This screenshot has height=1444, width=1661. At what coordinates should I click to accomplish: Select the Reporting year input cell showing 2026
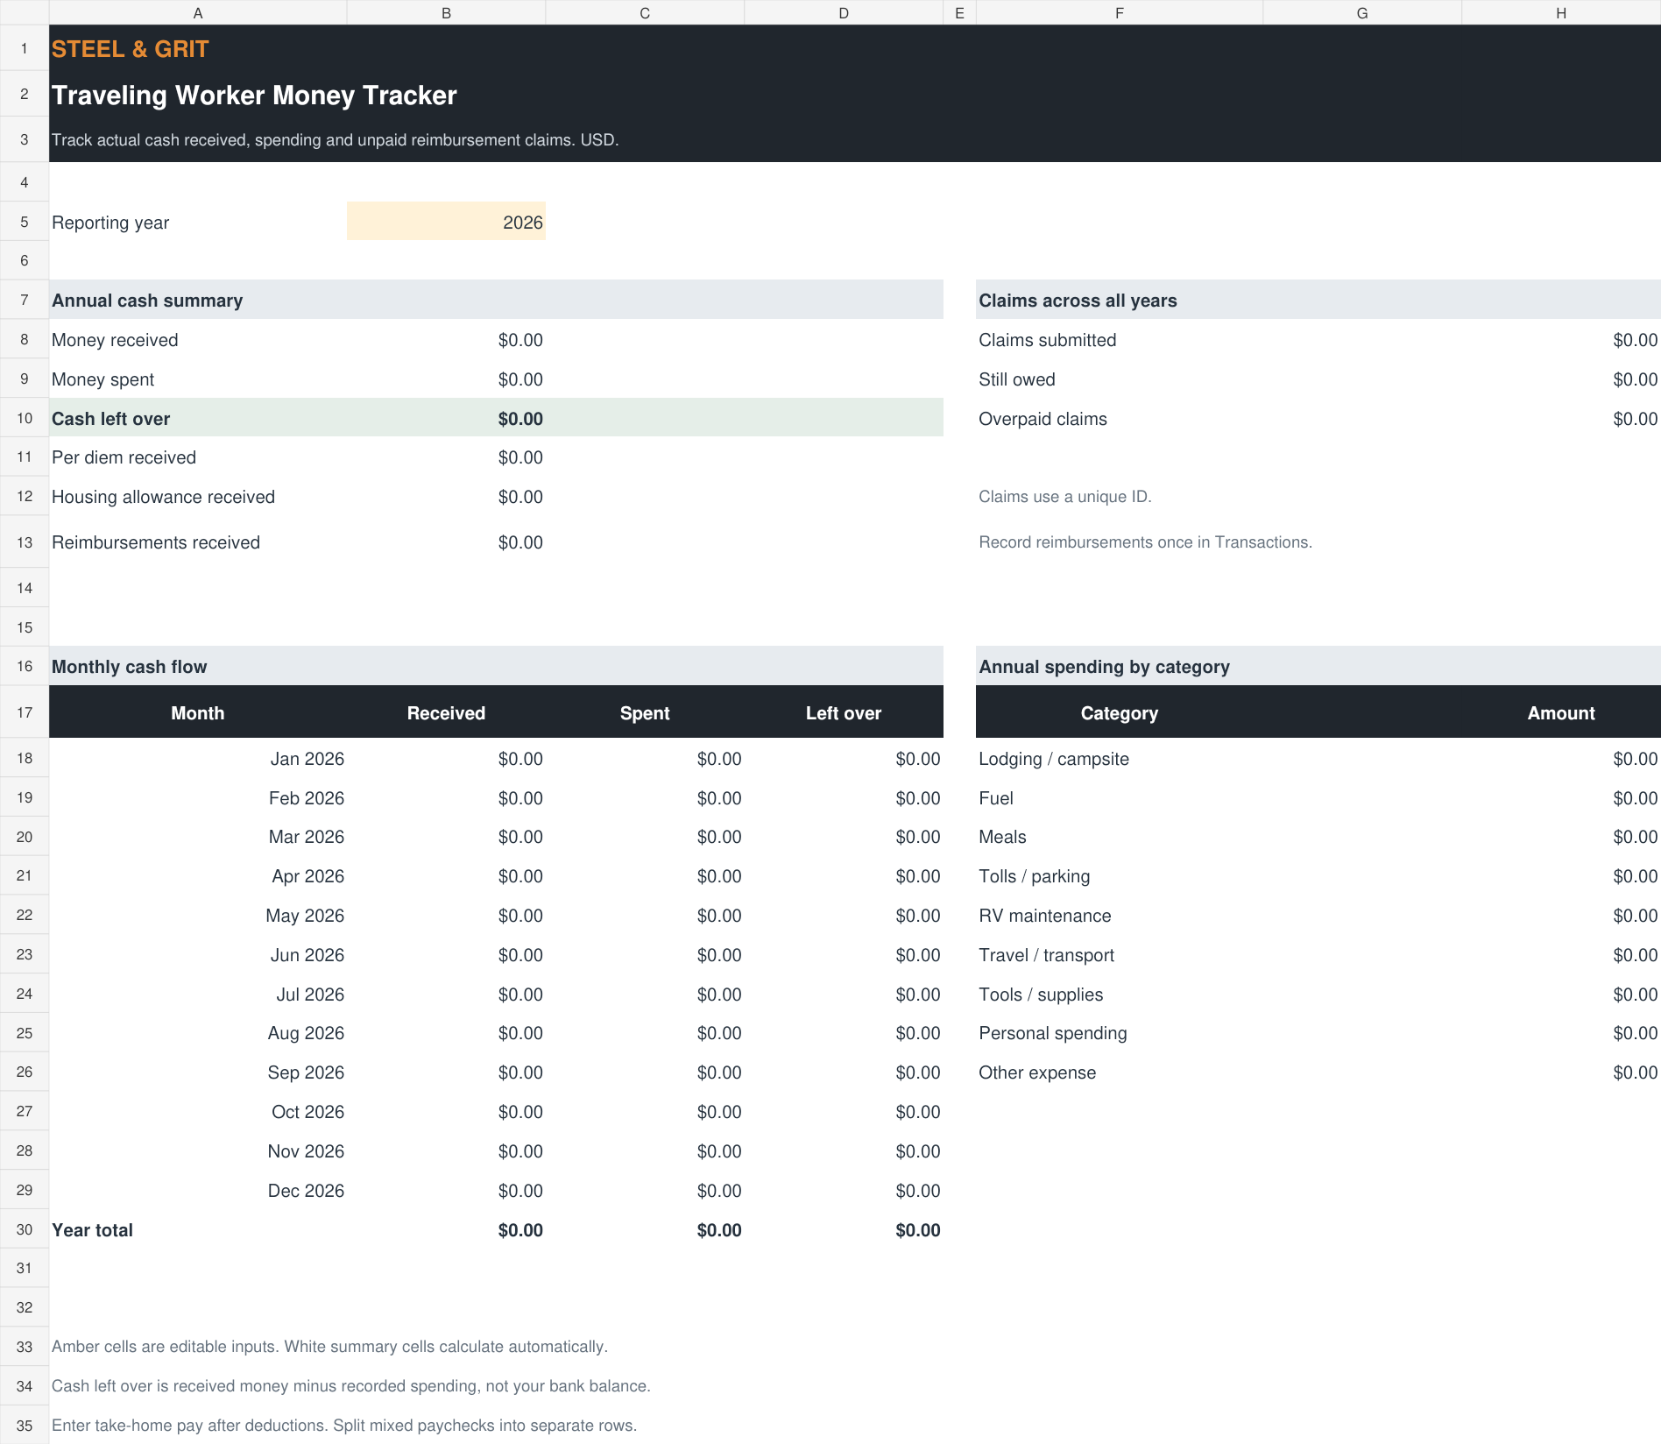[446, 222]
